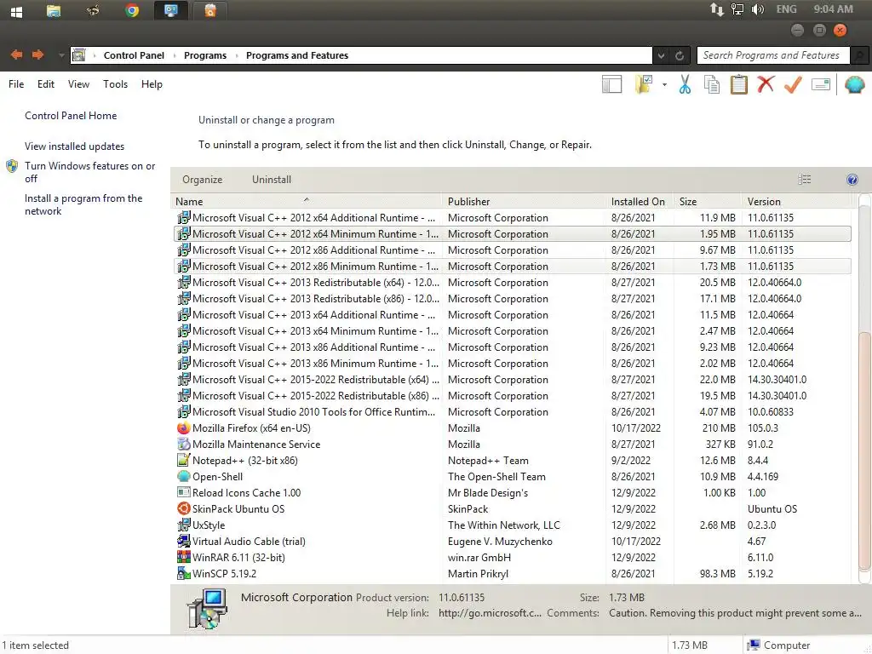Open the Help menu
The height and width of the screenshot is (654, 872).
click(152, 84)
